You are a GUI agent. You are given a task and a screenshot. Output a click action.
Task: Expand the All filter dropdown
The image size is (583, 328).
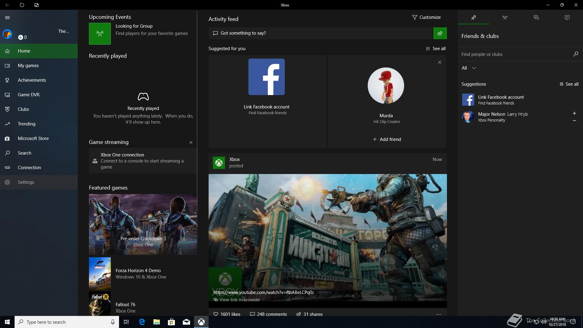click(469, 68)
